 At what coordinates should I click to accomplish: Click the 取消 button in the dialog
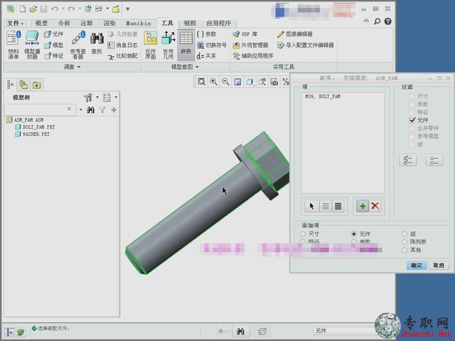tap(439, 266)
